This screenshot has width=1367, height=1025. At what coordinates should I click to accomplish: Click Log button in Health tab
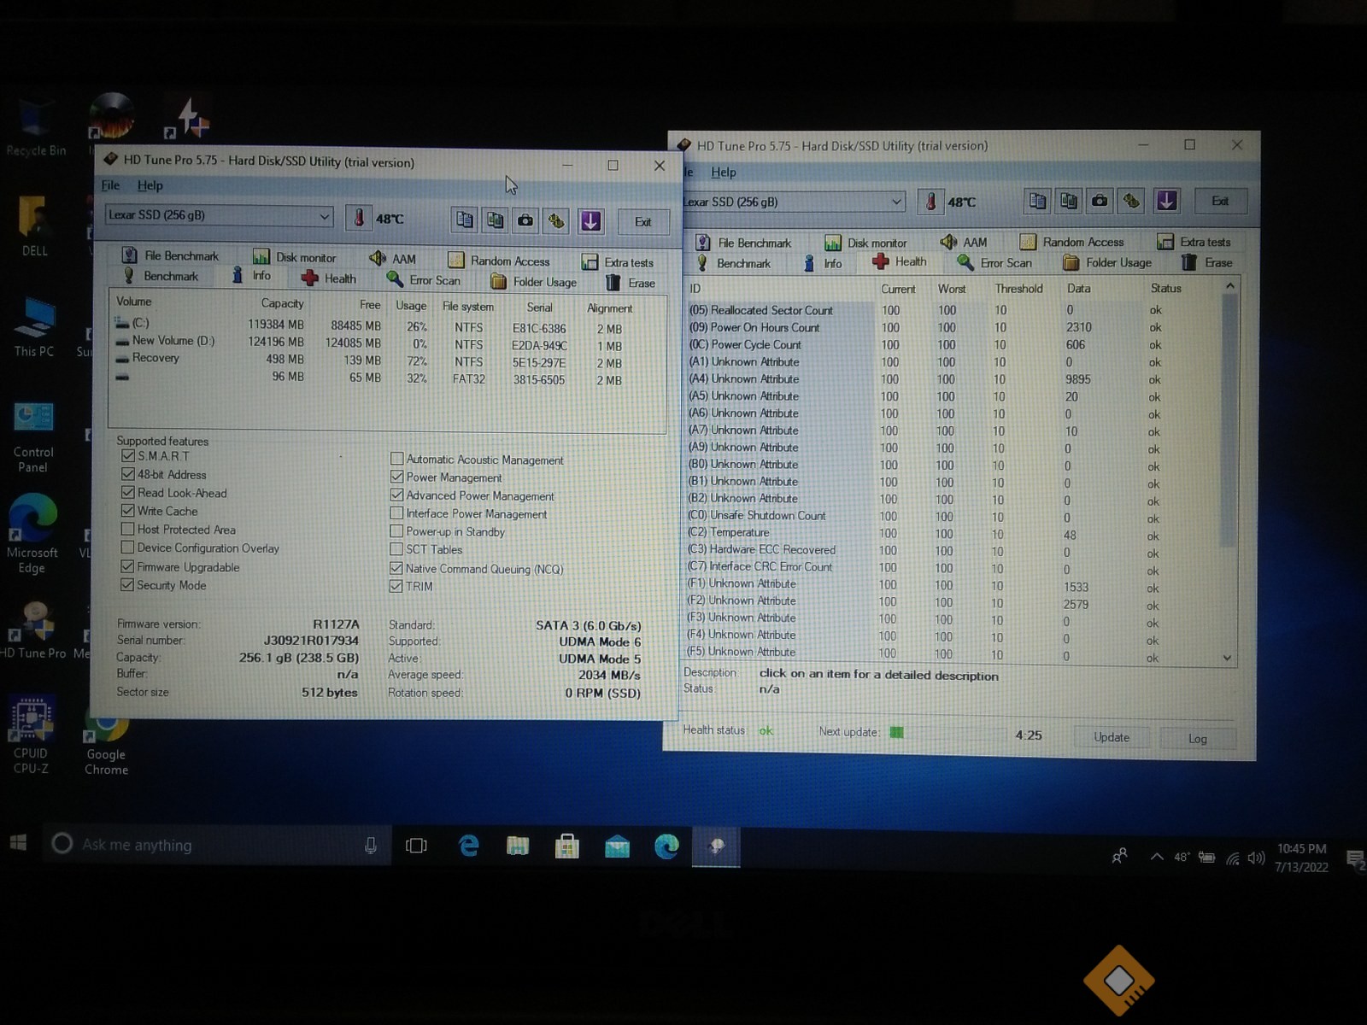click(1198, 738)
